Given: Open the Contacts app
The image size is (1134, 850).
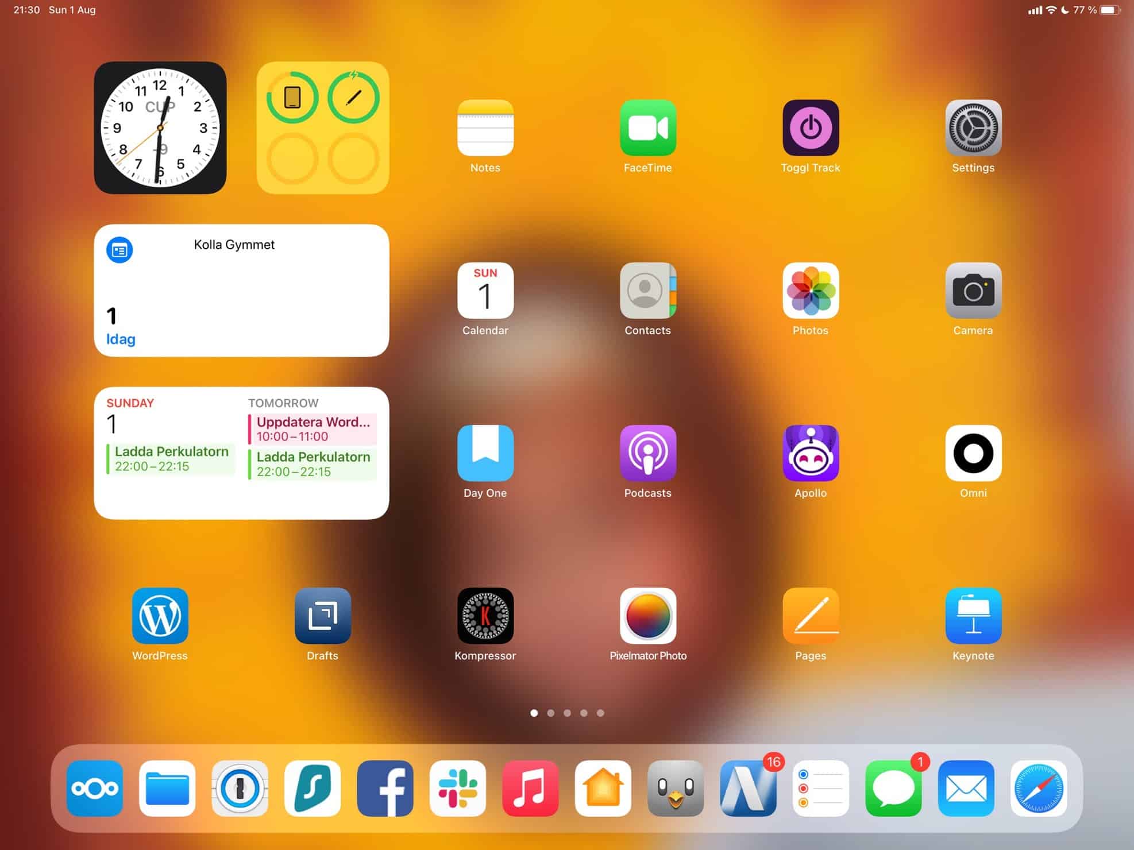Looking at the screenshot, I should [648, 291].
